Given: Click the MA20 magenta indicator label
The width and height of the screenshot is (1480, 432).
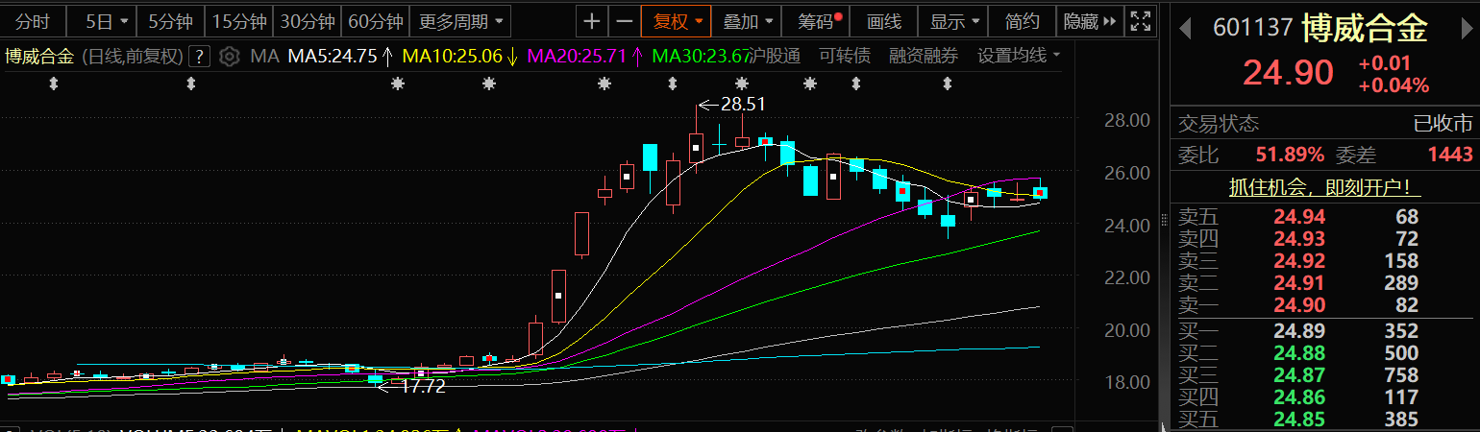Looking at the screenshot, I should [582, 57].
